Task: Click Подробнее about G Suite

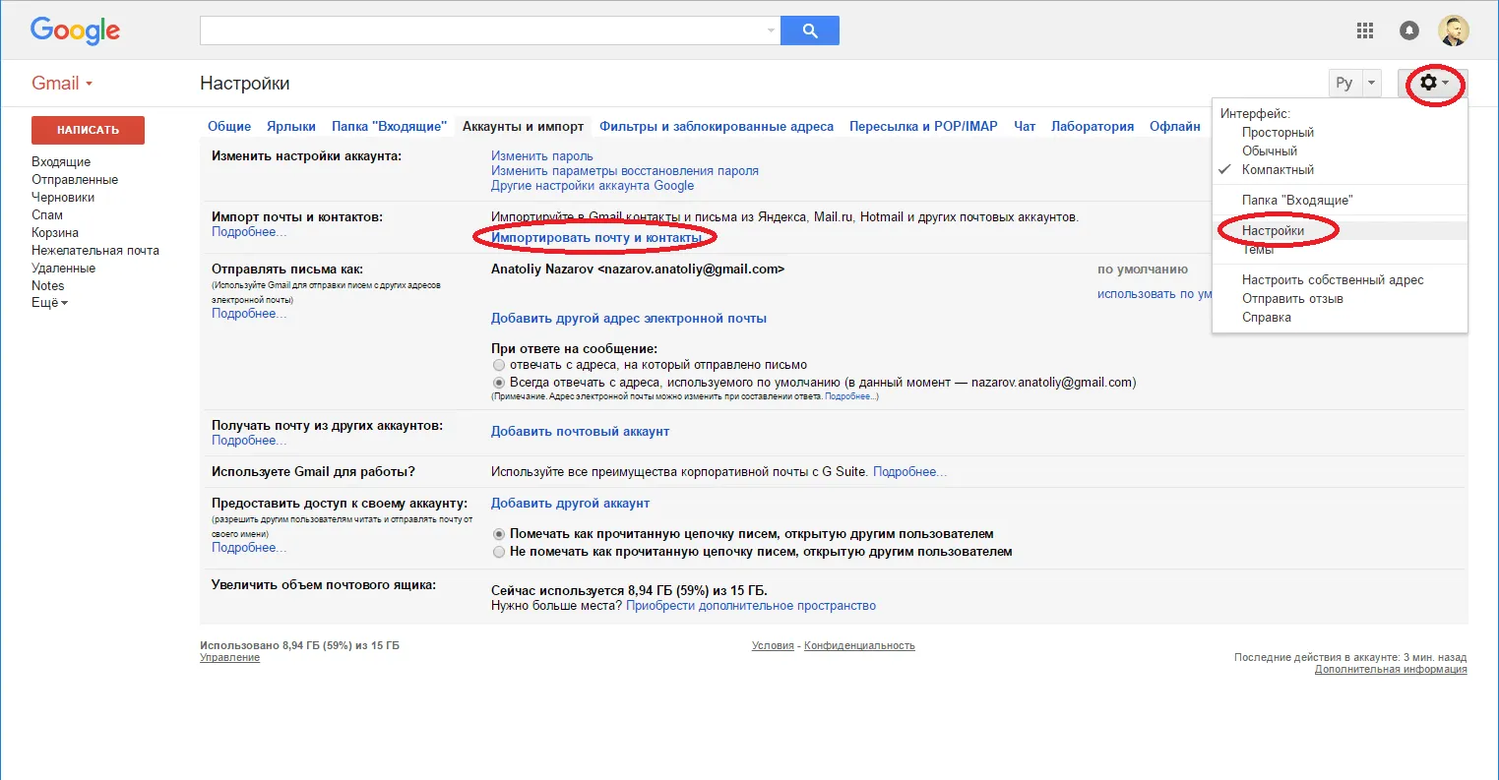Action: pyautogui.click(x=909, y=471)
